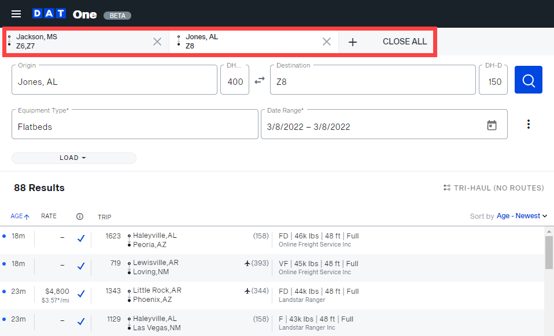Open the LOAD dropdown

coord(73,158)
